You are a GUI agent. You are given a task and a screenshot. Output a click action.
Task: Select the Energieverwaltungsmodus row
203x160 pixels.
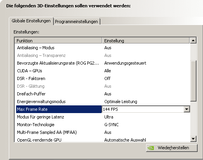(x=103, y=102)
